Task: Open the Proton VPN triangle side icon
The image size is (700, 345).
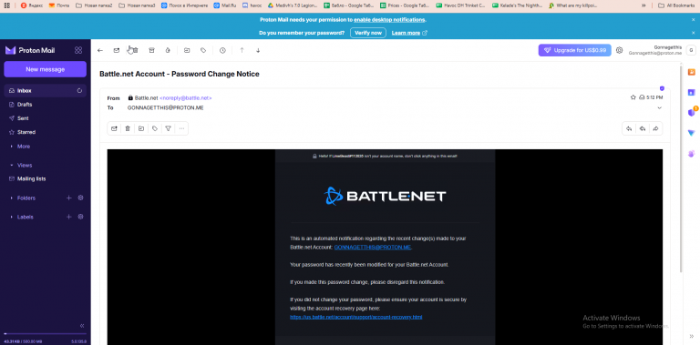Action: (692, 133)
